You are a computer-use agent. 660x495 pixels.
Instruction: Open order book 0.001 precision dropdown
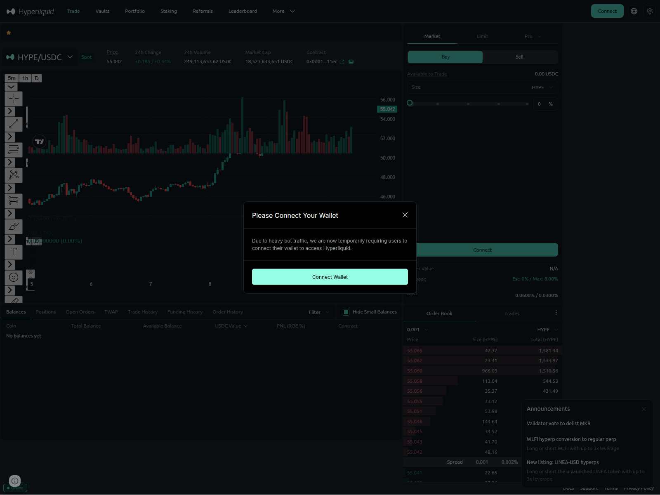(418, 330)
